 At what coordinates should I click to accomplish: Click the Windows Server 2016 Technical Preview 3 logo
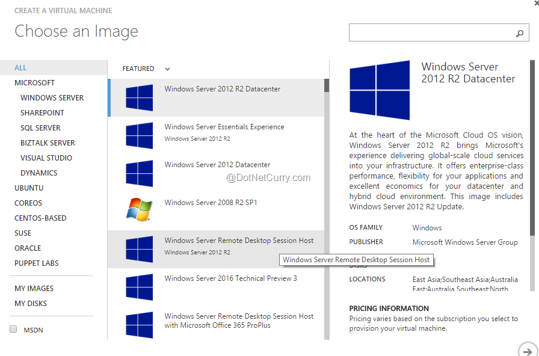point(139,287)
